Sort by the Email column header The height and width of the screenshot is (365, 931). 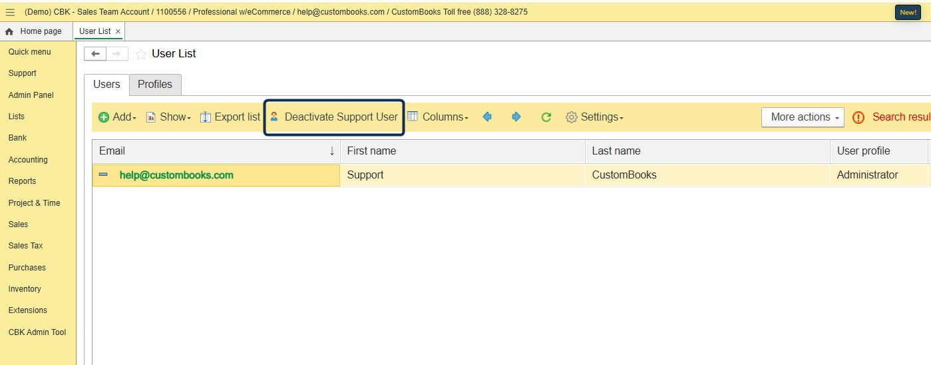(216, 151)
